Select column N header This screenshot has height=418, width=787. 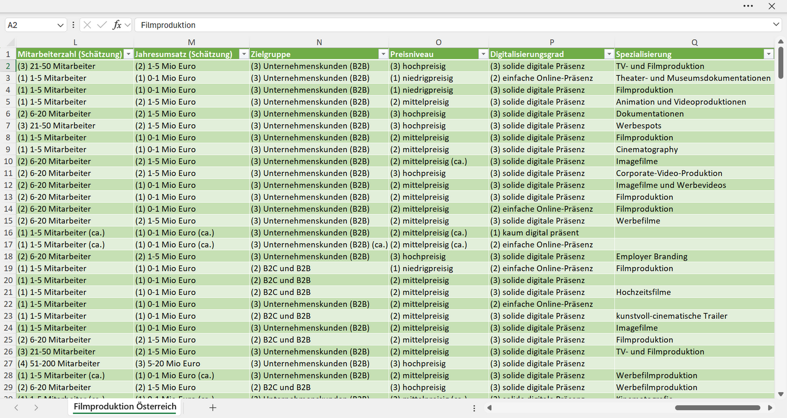(x=319, y=42)
